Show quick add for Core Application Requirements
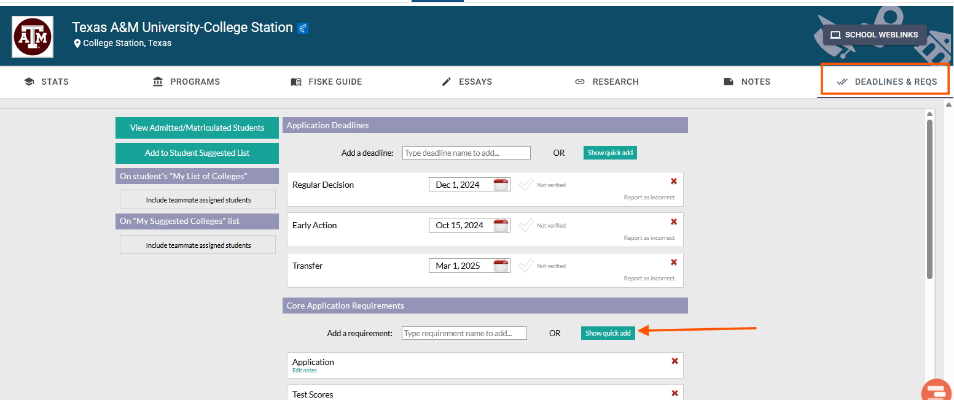The width and height of the screenshot is (954, 400). coord(608,333)
